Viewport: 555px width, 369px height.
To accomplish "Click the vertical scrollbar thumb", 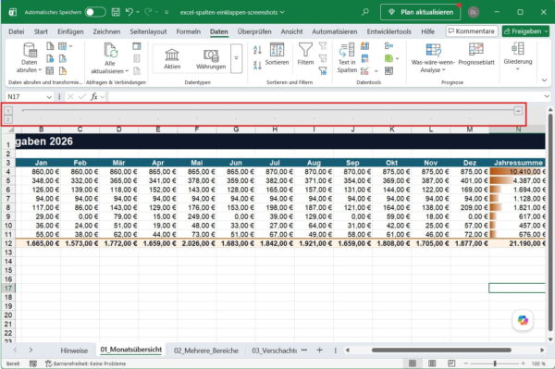I will pos(550,222).
